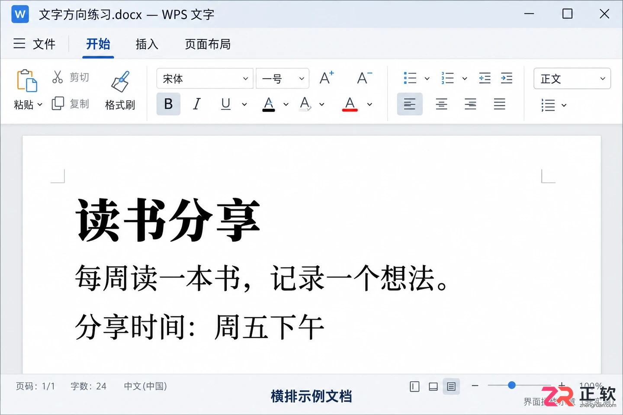Click the WPS W logo icon
The width and height of the screenshot is (623, 415).
pyautogui.click(x=20, y=14)
